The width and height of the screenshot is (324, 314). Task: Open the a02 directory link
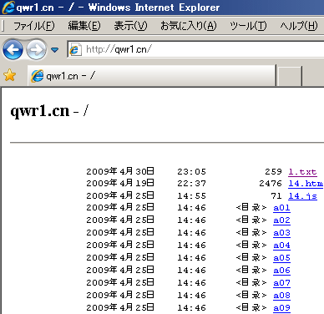click(x=281, y=220)
